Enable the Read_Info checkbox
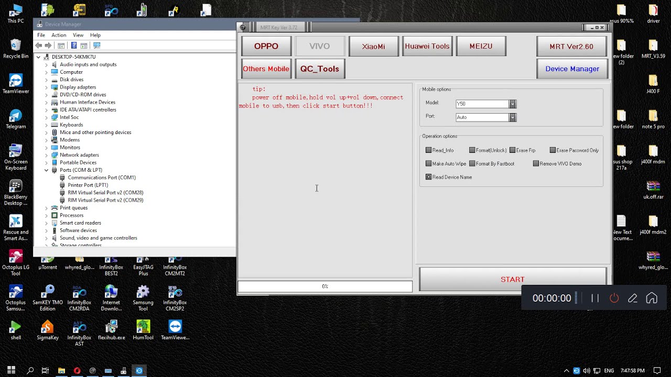This screenshot has height=377, width=671. [x=429, y=150]
